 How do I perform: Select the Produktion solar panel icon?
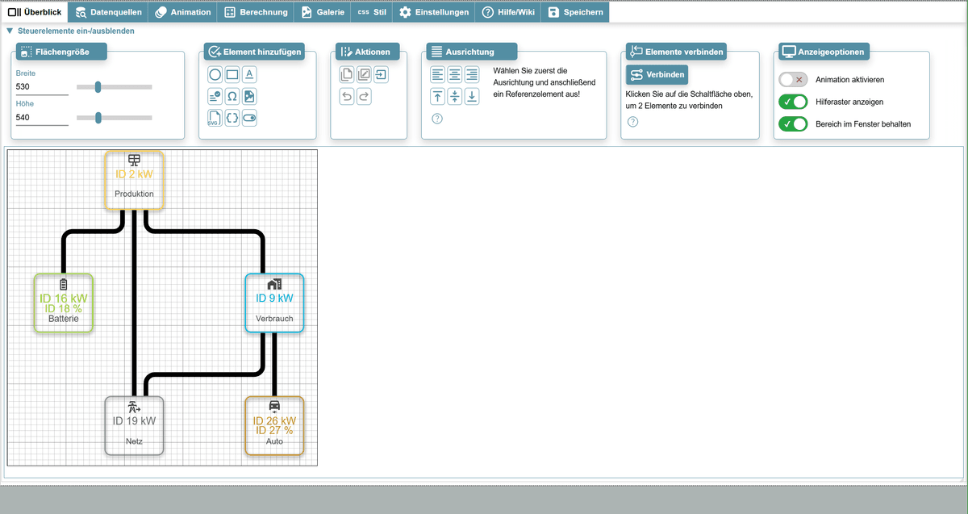tap(134, 160)
